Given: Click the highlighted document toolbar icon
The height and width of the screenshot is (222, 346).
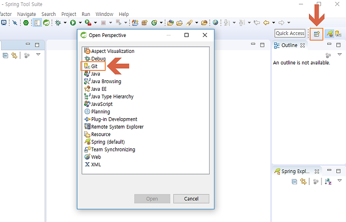Looking at the screenshot, I should point(37,23).
